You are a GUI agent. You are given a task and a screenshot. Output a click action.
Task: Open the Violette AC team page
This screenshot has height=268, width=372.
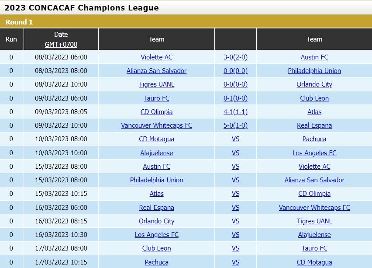click(x=156, y=57)
